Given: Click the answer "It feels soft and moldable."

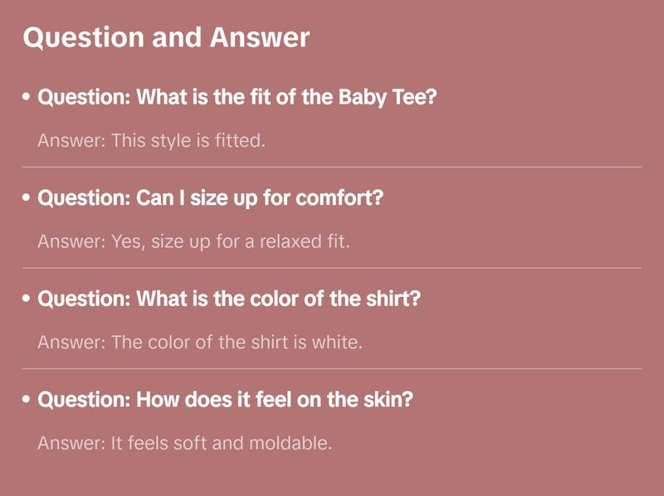Looking at the screenshot, I should (184, 443).
